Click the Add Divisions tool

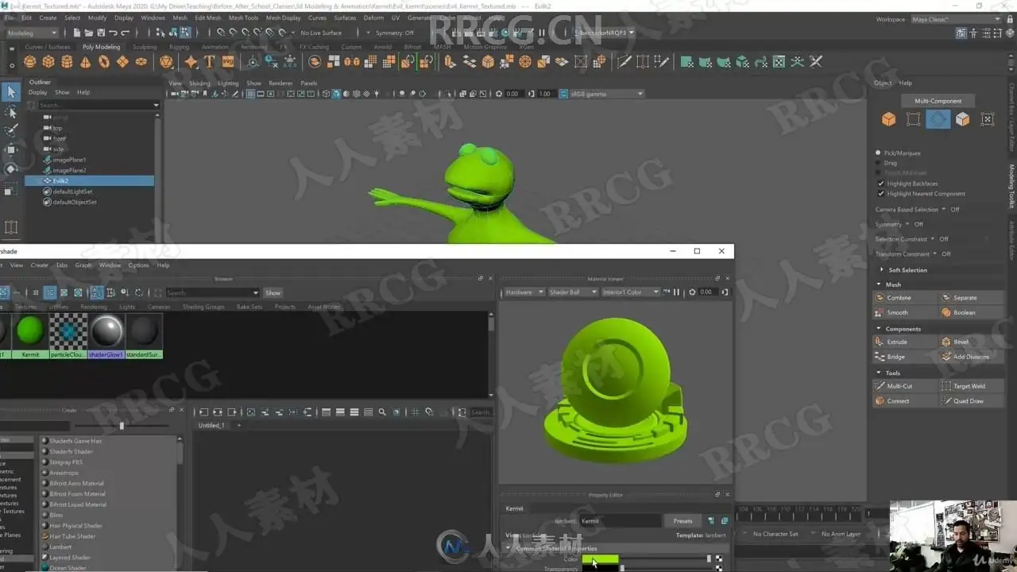coord(972,357)
